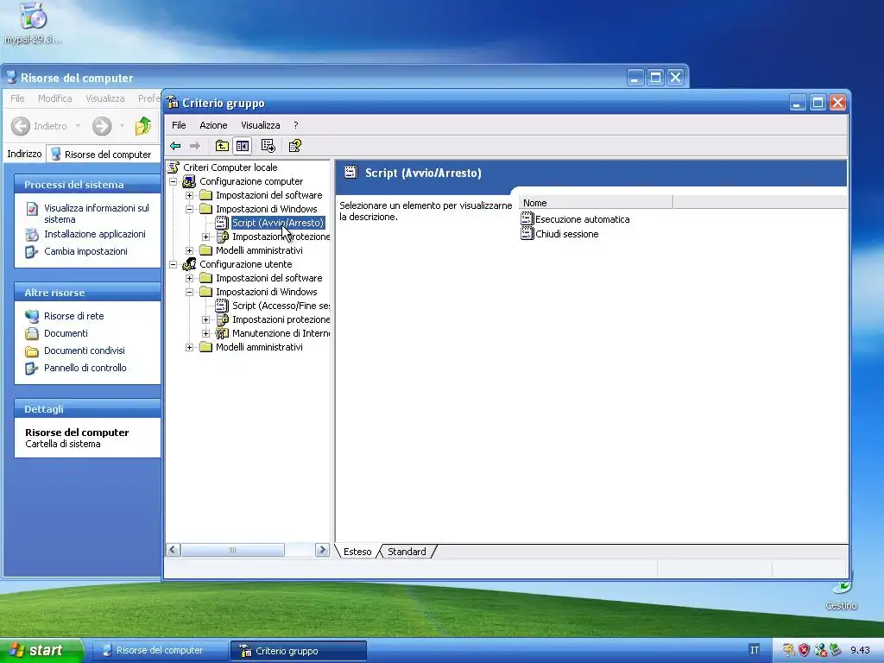Open the mypal desktop installer icon

point(32,23)
